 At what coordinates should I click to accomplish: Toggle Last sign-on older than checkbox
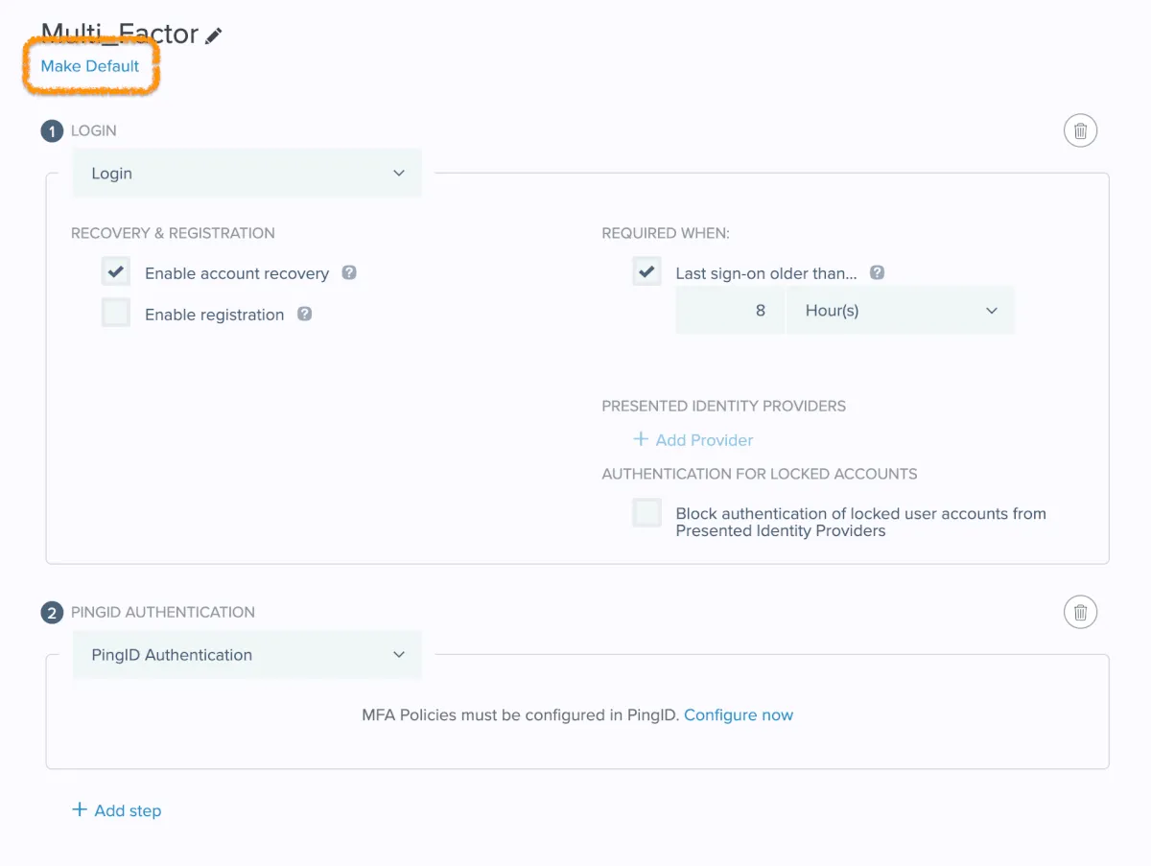click(x=646, y=272)
